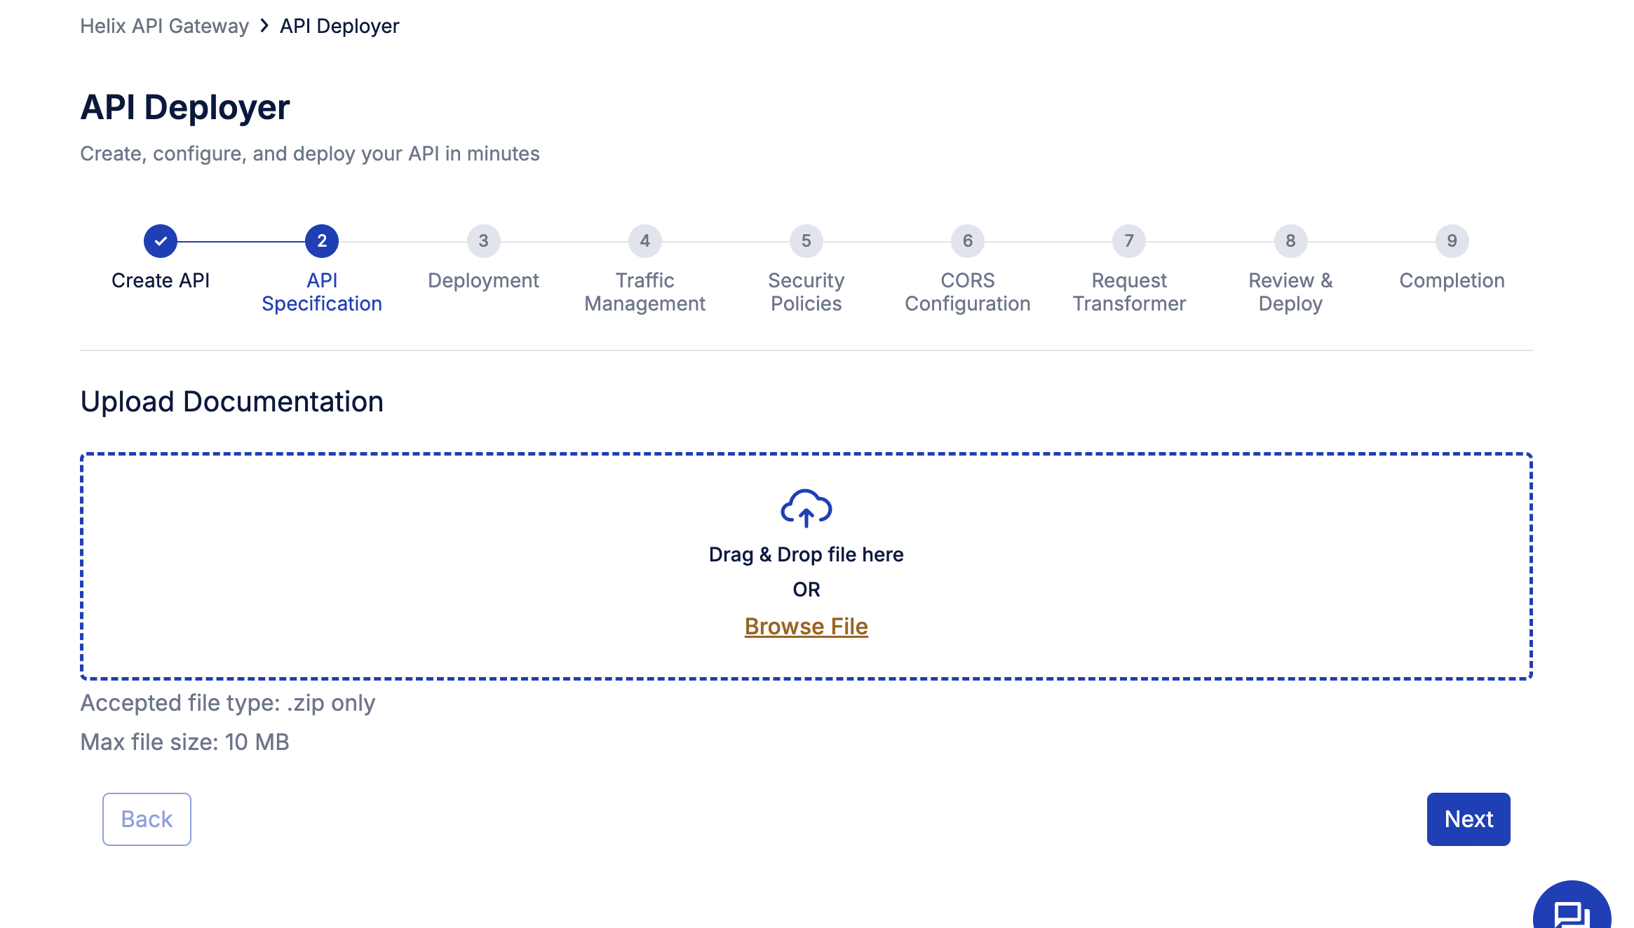Click the Create API step label
Viewport: 1634px width, 928px height.
(x=161, y=280)
